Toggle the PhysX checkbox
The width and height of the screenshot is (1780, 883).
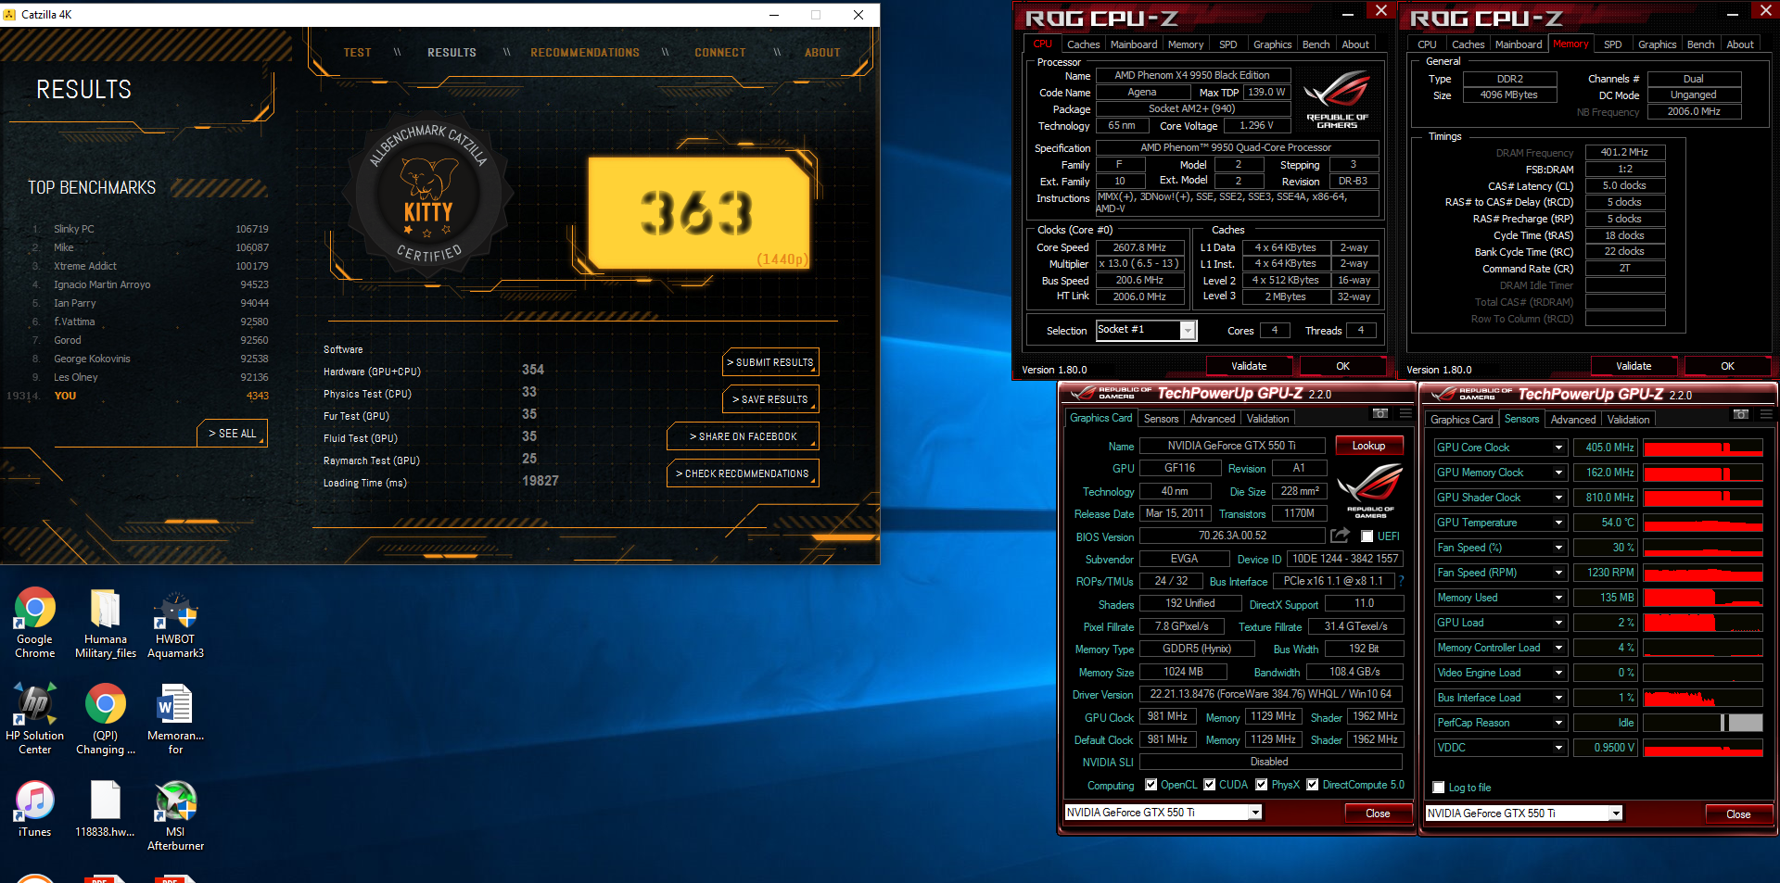1262,785
